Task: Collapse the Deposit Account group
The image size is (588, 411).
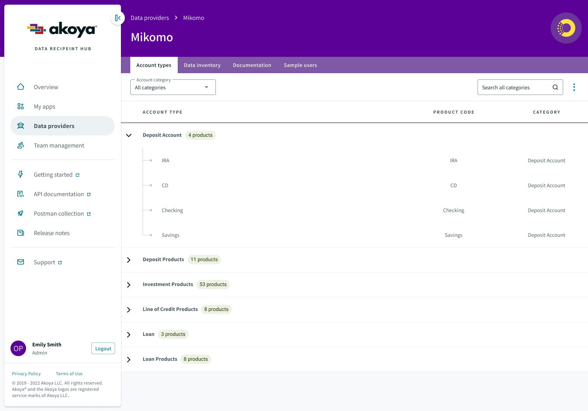Action: [x=129, y=135]
